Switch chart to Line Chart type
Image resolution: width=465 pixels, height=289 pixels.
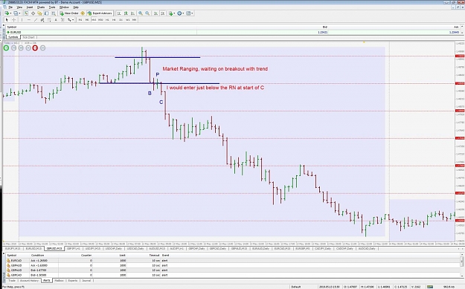(132, 13)
